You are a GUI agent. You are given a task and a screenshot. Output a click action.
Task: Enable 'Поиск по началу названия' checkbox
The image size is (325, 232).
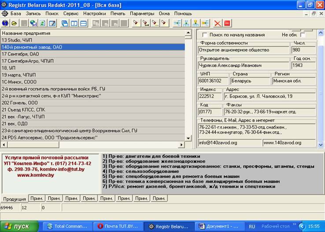[x=204, y=35]
